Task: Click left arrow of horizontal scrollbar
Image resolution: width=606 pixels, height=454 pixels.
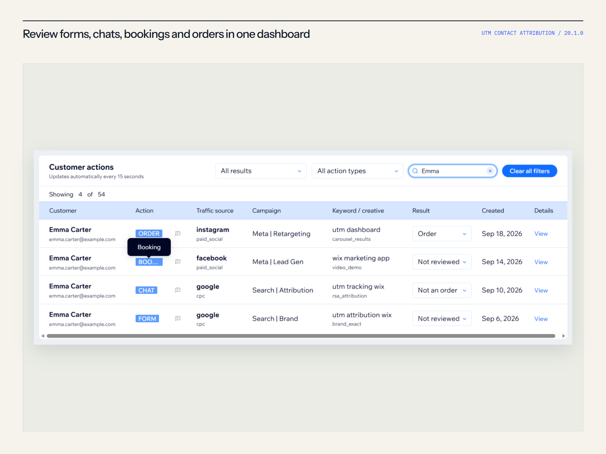Action: [x=43, y=336]
